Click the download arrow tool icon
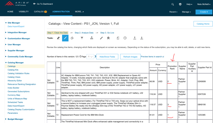Screen dimensions: 213x123 (x=142, y=38)
